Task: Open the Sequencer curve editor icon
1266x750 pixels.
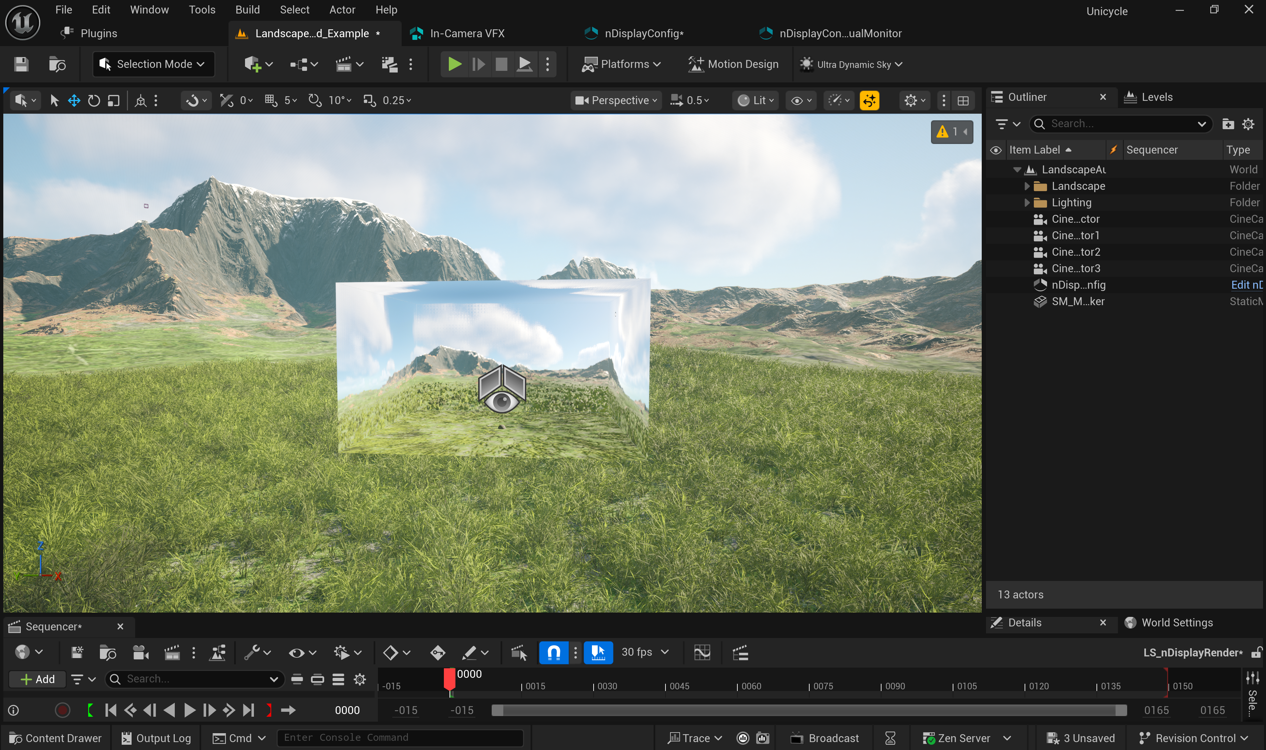Action: [702, 652]
